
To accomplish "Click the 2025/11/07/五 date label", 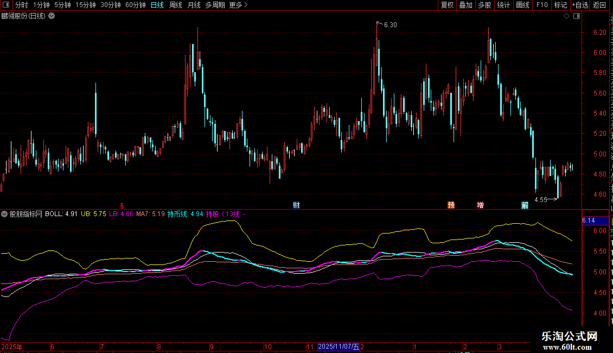I will (x=339, y=346).
